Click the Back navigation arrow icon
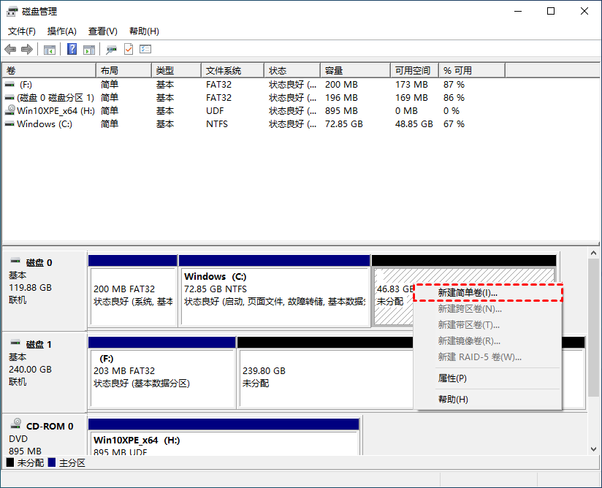The width and height of the screenshot is (602, 488). point(10,49)
